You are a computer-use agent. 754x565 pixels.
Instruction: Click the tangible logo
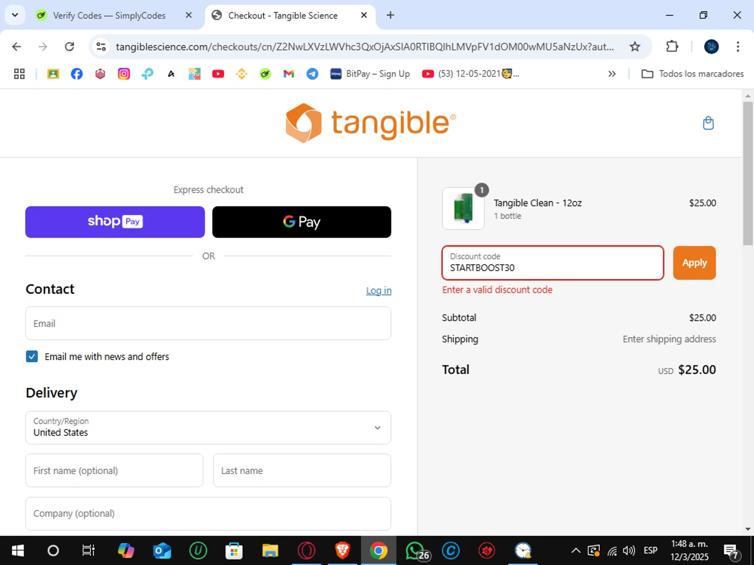point(371,123)
